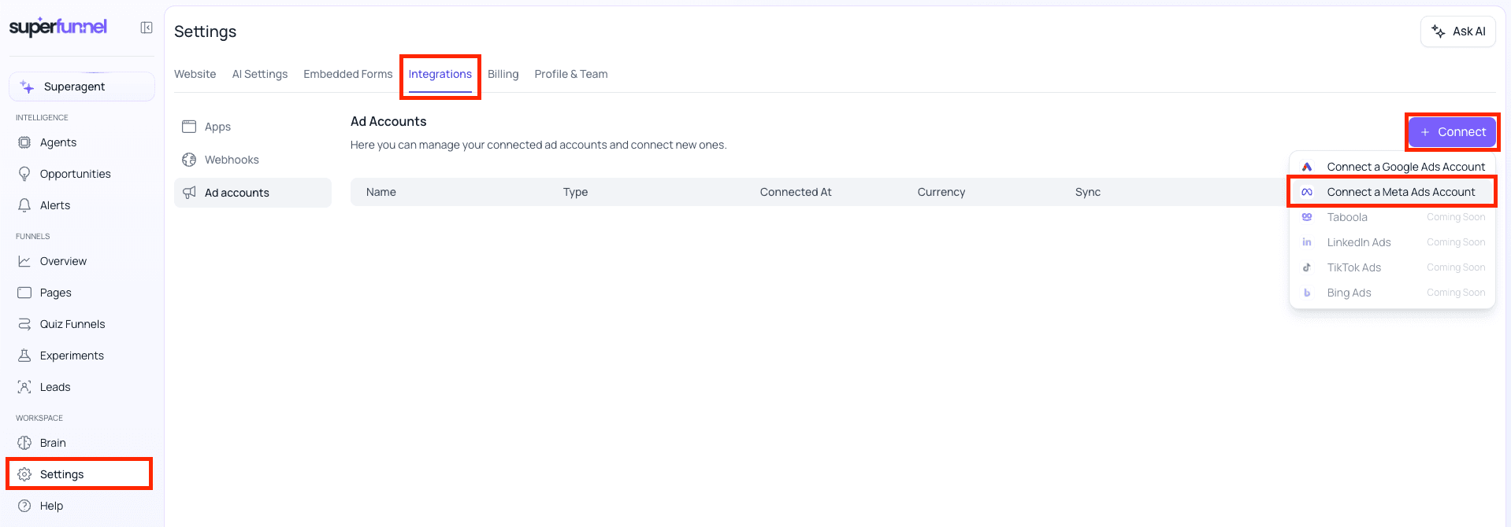
Task: Choose Connect a Google Ads Account
Action: [x=1392, y=167]
